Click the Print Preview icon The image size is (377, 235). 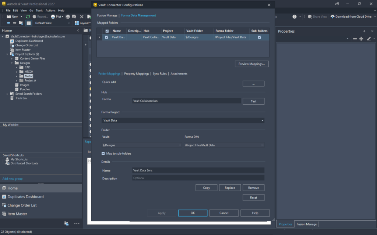[x=74, y=17]
